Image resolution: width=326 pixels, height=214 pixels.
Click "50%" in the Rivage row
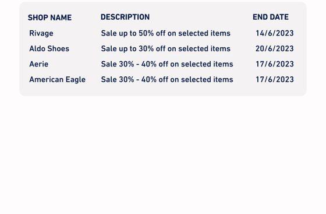[x=146, y=33]
